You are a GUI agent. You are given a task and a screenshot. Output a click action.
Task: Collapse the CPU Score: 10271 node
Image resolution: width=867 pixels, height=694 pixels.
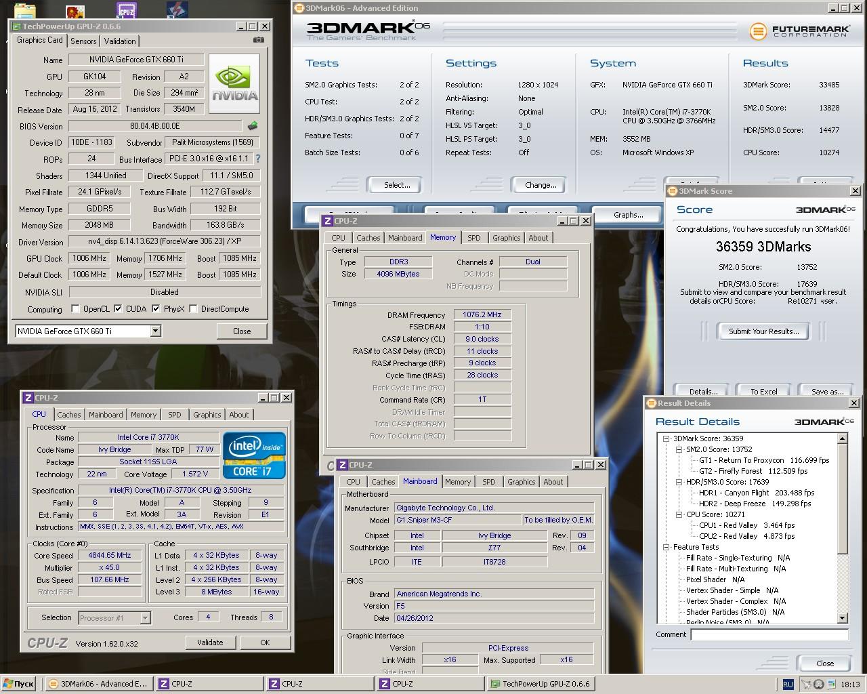pos(679,514)
